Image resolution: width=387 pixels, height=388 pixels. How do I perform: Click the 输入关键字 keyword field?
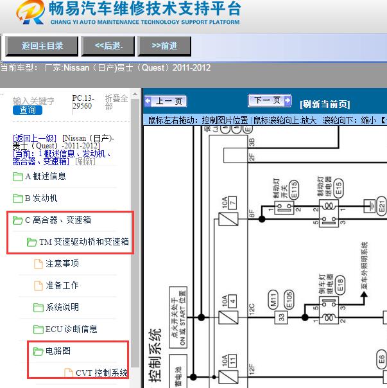(x=33, y=101)
